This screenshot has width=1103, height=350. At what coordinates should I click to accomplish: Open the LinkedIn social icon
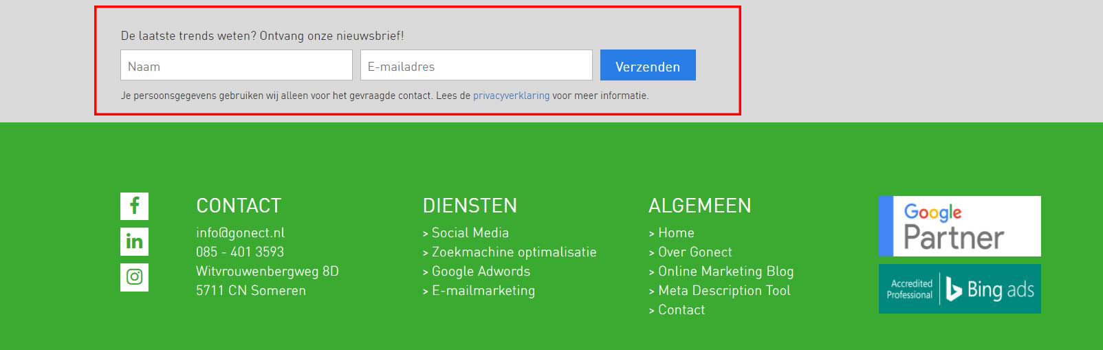click(134, 242)
